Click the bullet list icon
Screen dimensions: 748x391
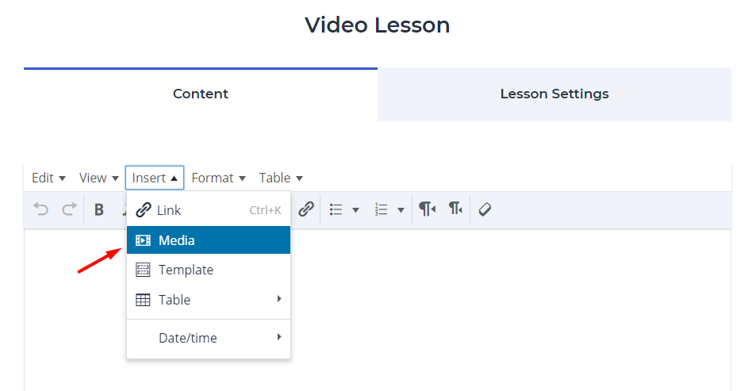[336, 209]
